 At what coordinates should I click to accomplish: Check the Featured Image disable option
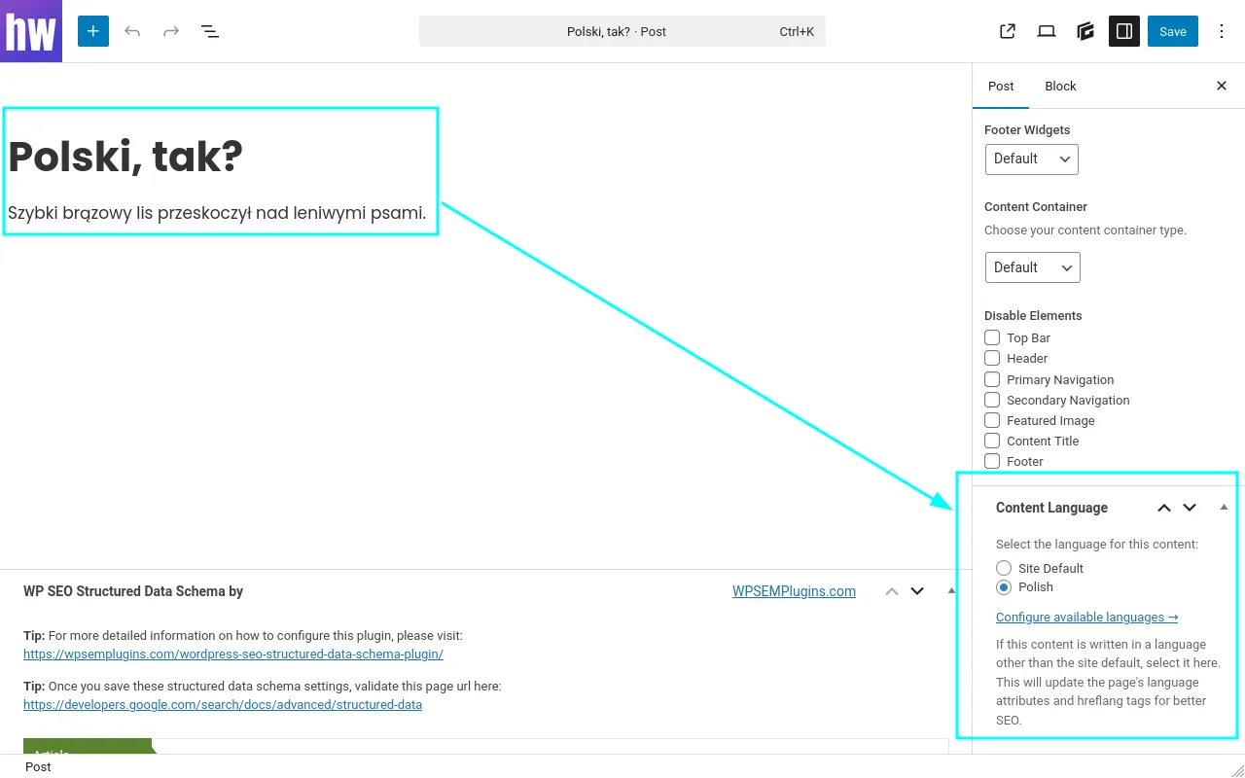click(992, 420)
